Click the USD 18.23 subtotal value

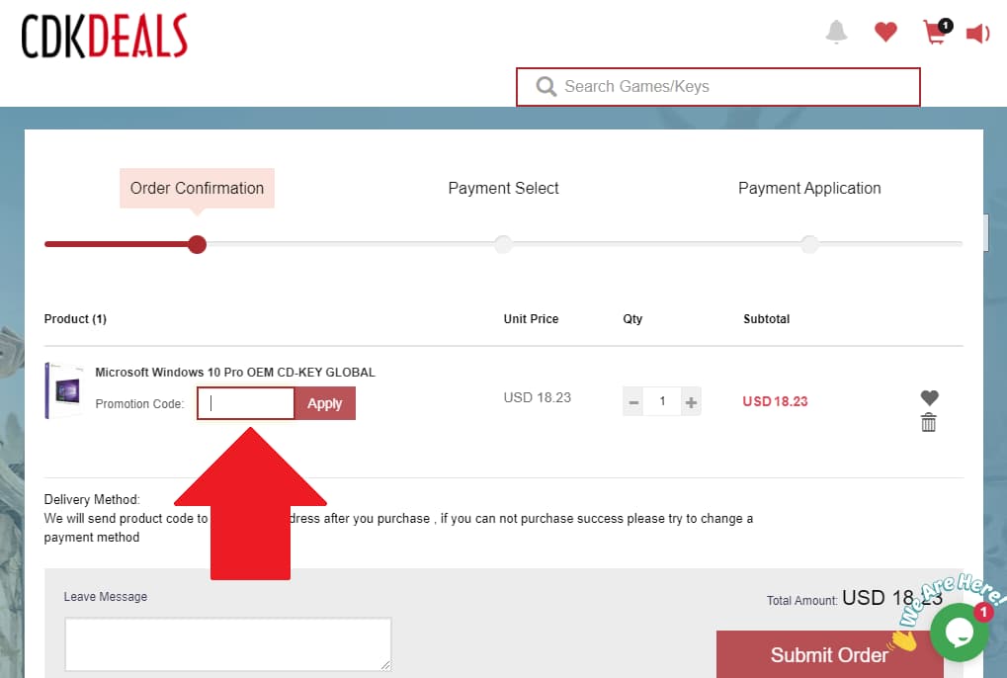(775, 401)
